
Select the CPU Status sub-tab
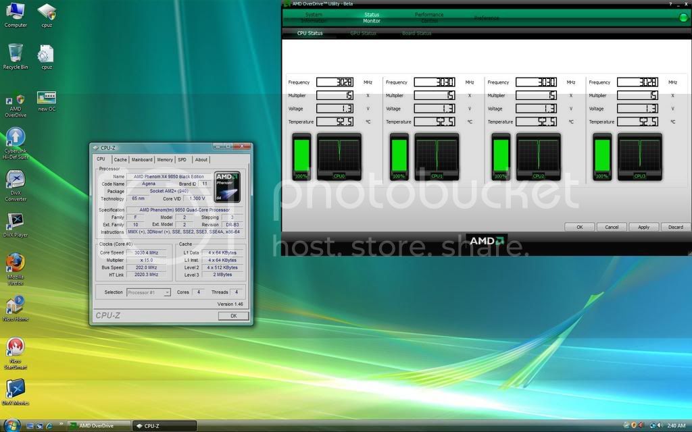(x=310, y=33)
